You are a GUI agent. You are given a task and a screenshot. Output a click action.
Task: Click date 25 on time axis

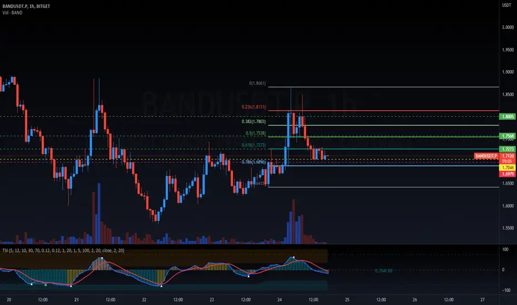pos(347,299)
